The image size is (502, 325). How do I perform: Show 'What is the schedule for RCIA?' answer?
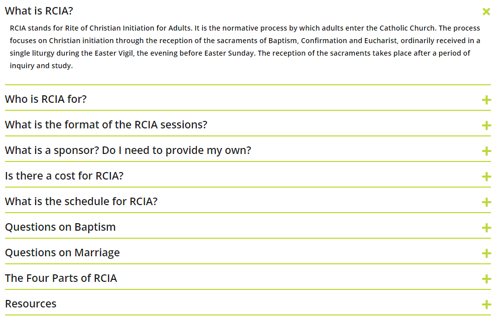(x=81, y=202)
